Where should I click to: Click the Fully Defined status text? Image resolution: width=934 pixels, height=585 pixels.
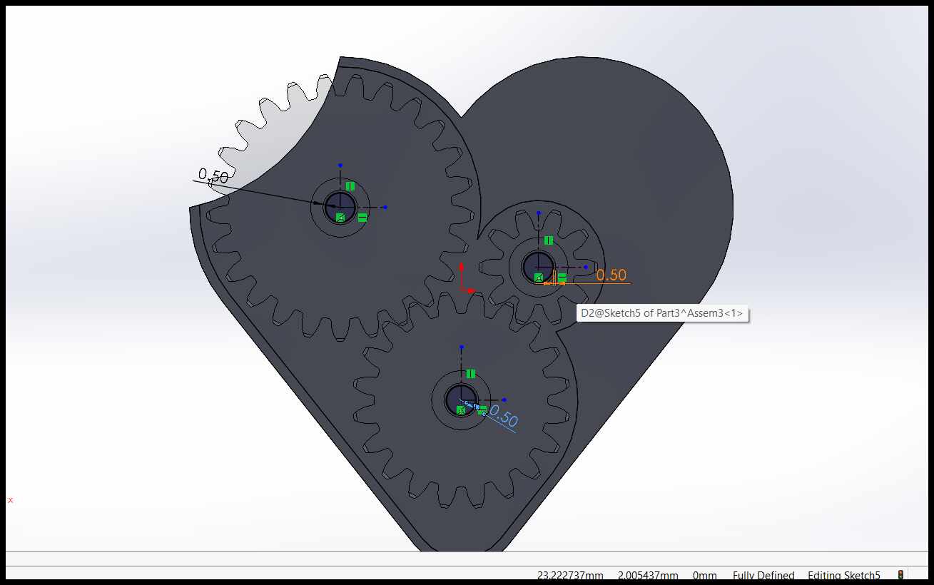click(763, 576)
